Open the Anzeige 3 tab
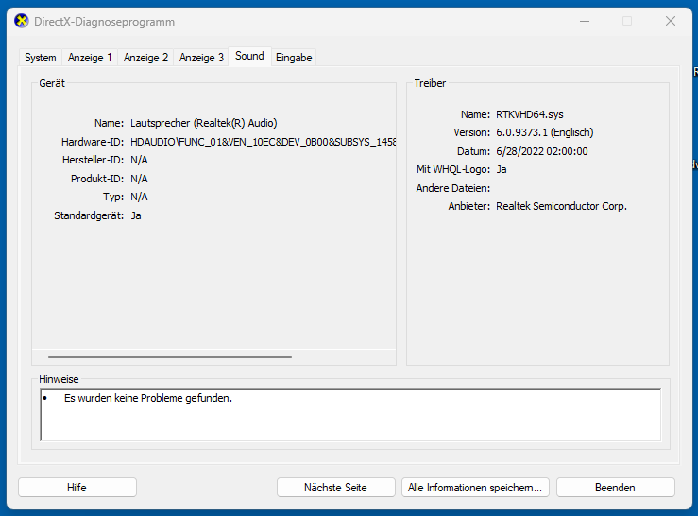The height and width of the screenshot is (516, 698). point(201,58)
